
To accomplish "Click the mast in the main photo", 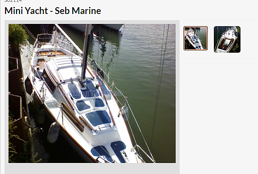I will pos(86,54).
